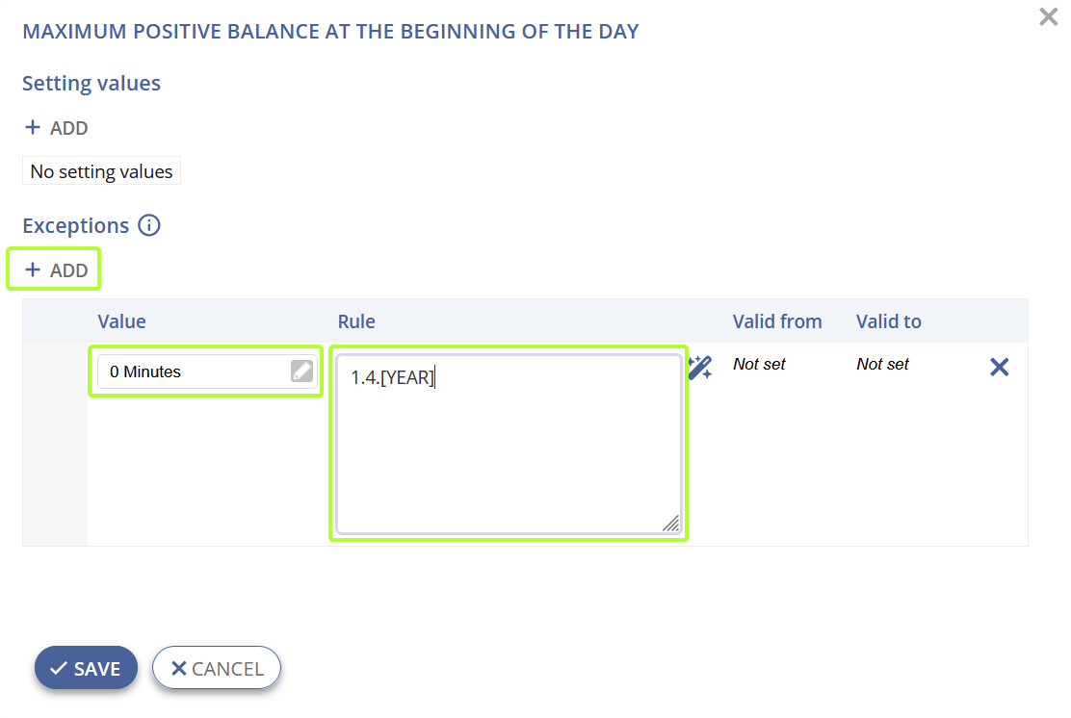Click the Valid from column header
1071x718 pixels.
pyautogui.click(x=777, y=321)
